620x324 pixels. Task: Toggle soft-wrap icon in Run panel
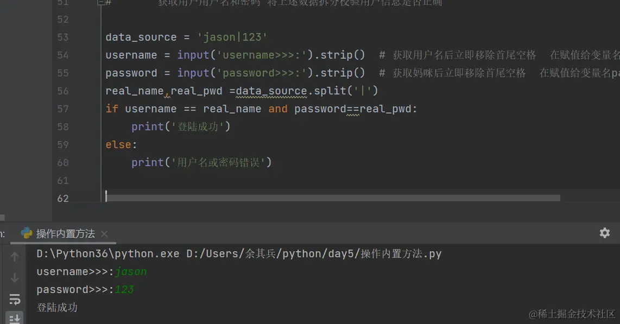point(15,299)
